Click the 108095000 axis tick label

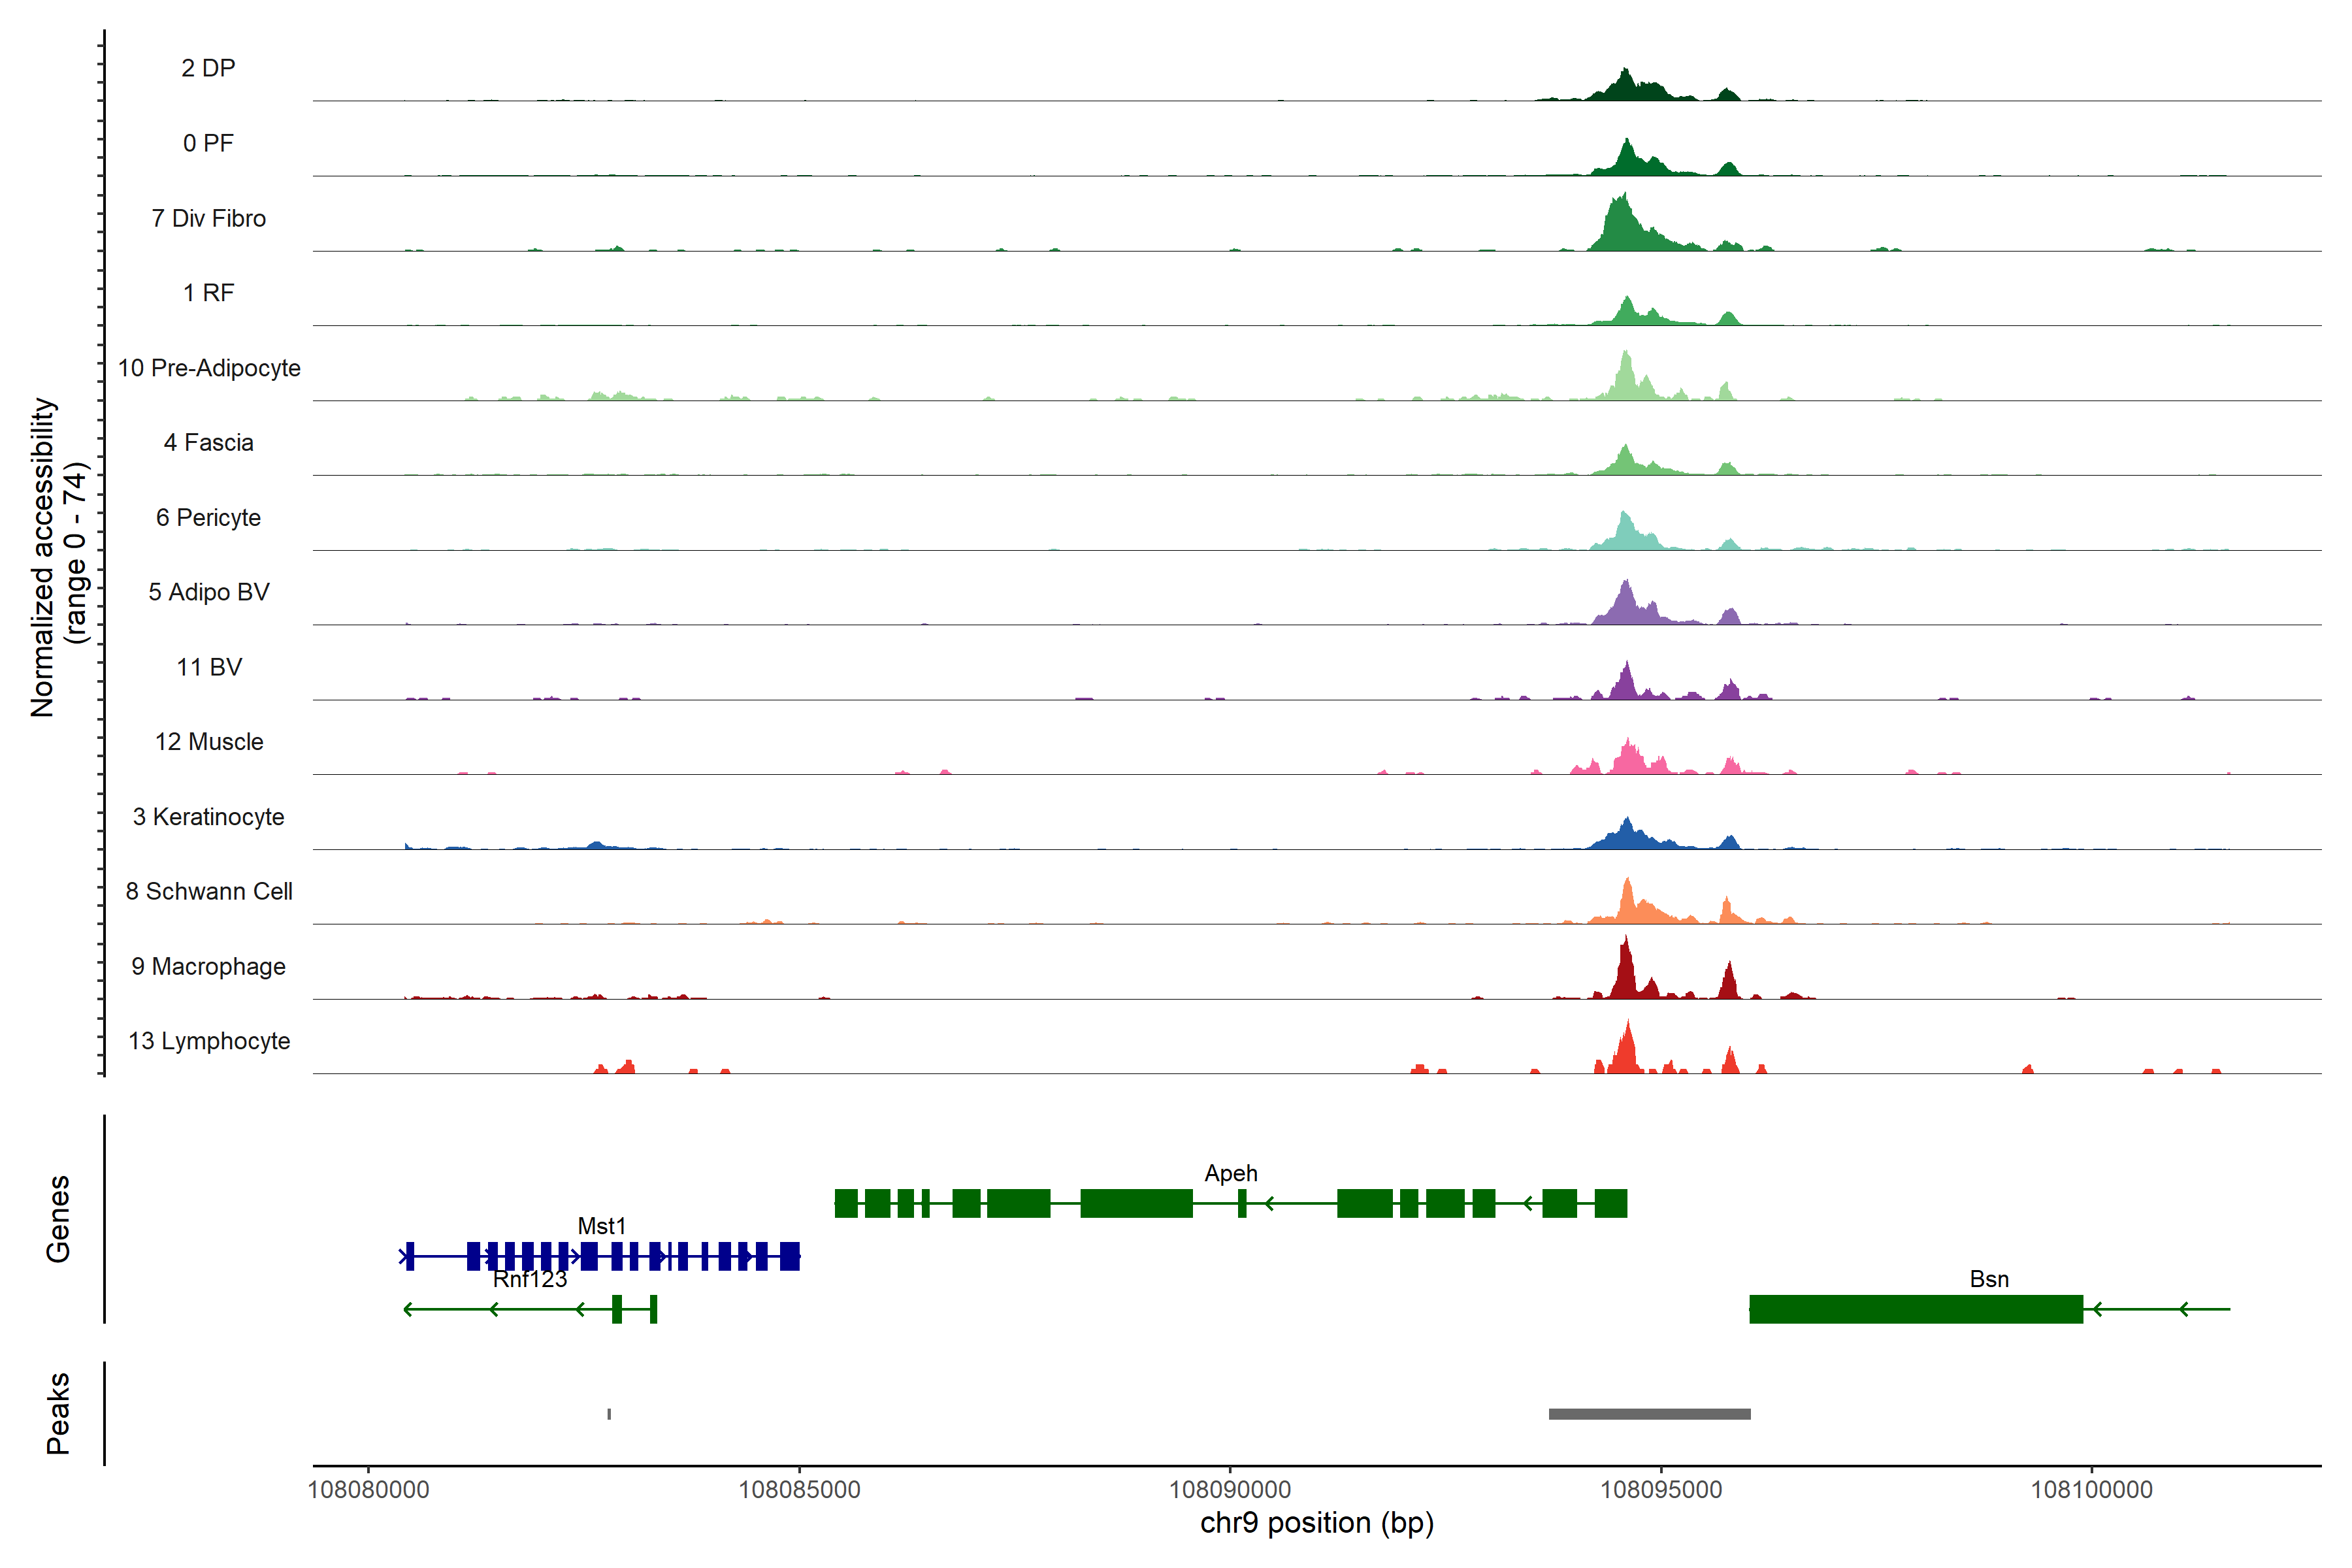[x=1661, y=1489]
